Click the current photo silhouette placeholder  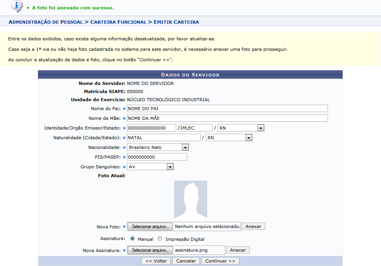[190, 200]
